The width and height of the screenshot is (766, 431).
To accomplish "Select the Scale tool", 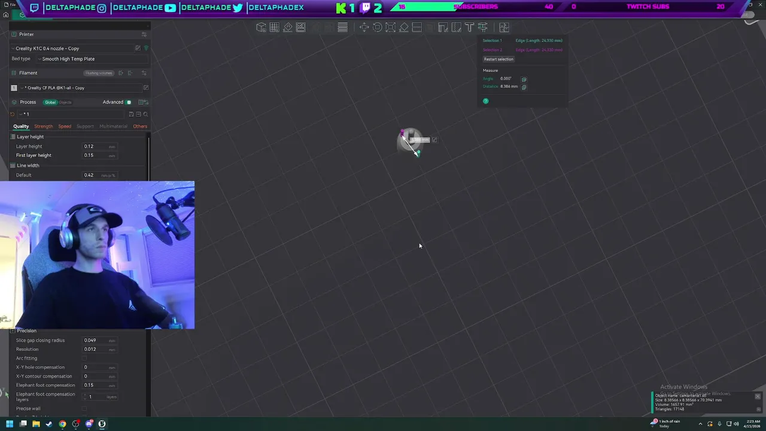I will point(391,28).
